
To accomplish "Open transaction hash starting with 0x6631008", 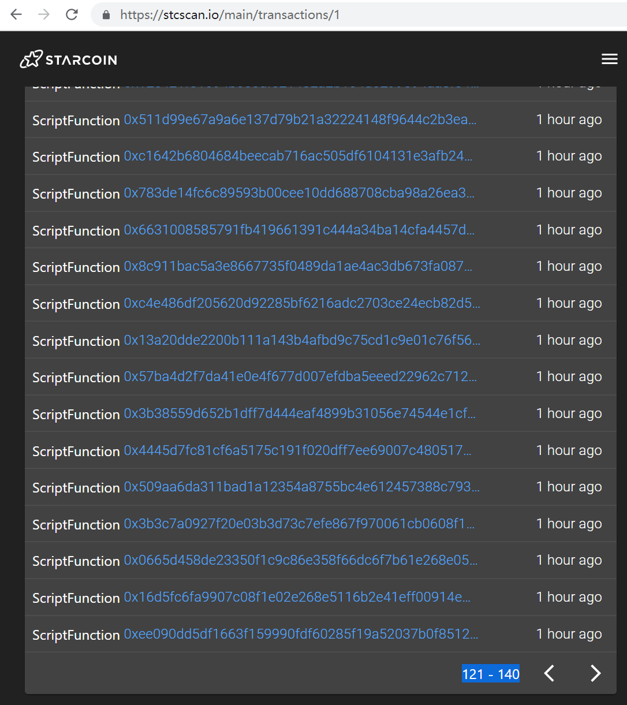I will (300, 230).
